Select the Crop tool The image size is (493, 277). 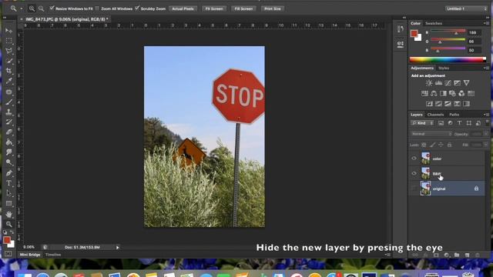(8, 71)
